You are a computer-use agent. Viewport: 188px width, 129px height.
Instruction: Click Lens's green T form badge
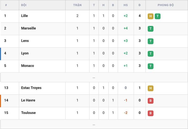[x=150, y=41]
